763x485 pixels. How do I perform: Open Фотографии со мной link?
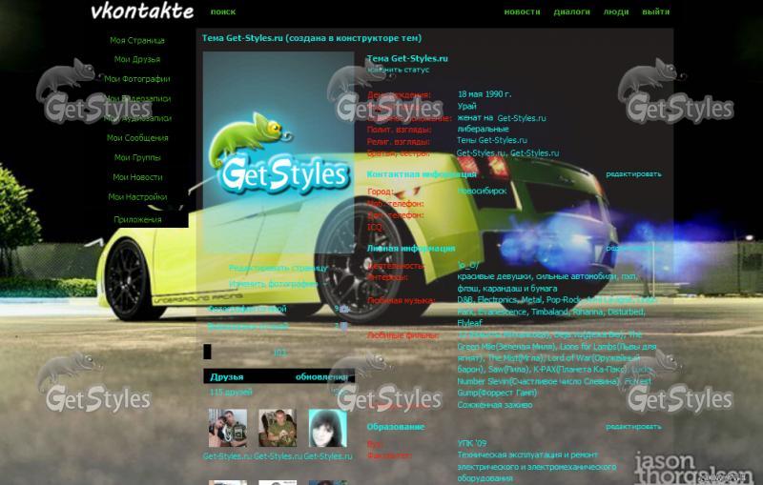click(247, 309)
